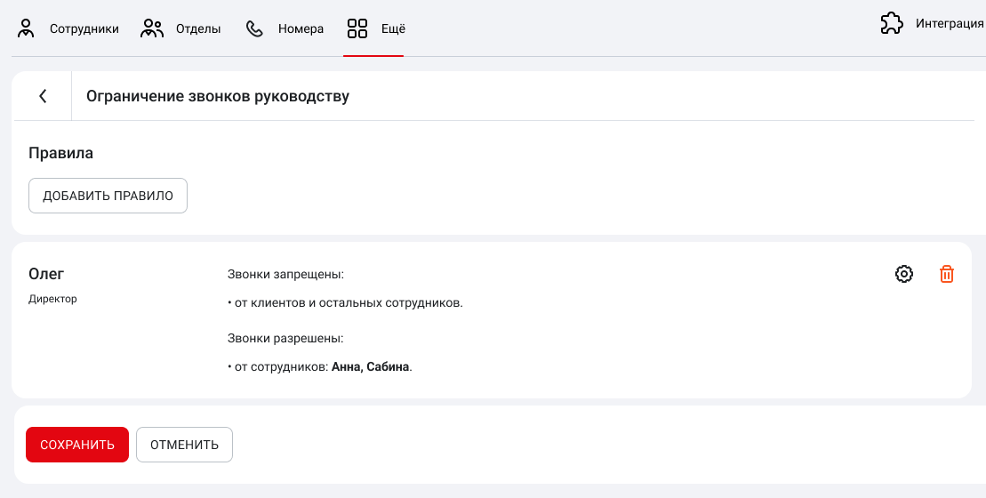This screenshot has height=498, width=986.
Task: Click the allowed employees Анна, Сабина text
Action: pos(371,366)
